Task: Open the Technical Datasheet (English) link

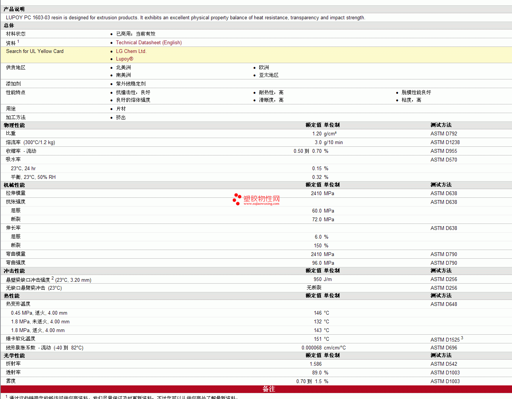Action: (x=149, y=43)
